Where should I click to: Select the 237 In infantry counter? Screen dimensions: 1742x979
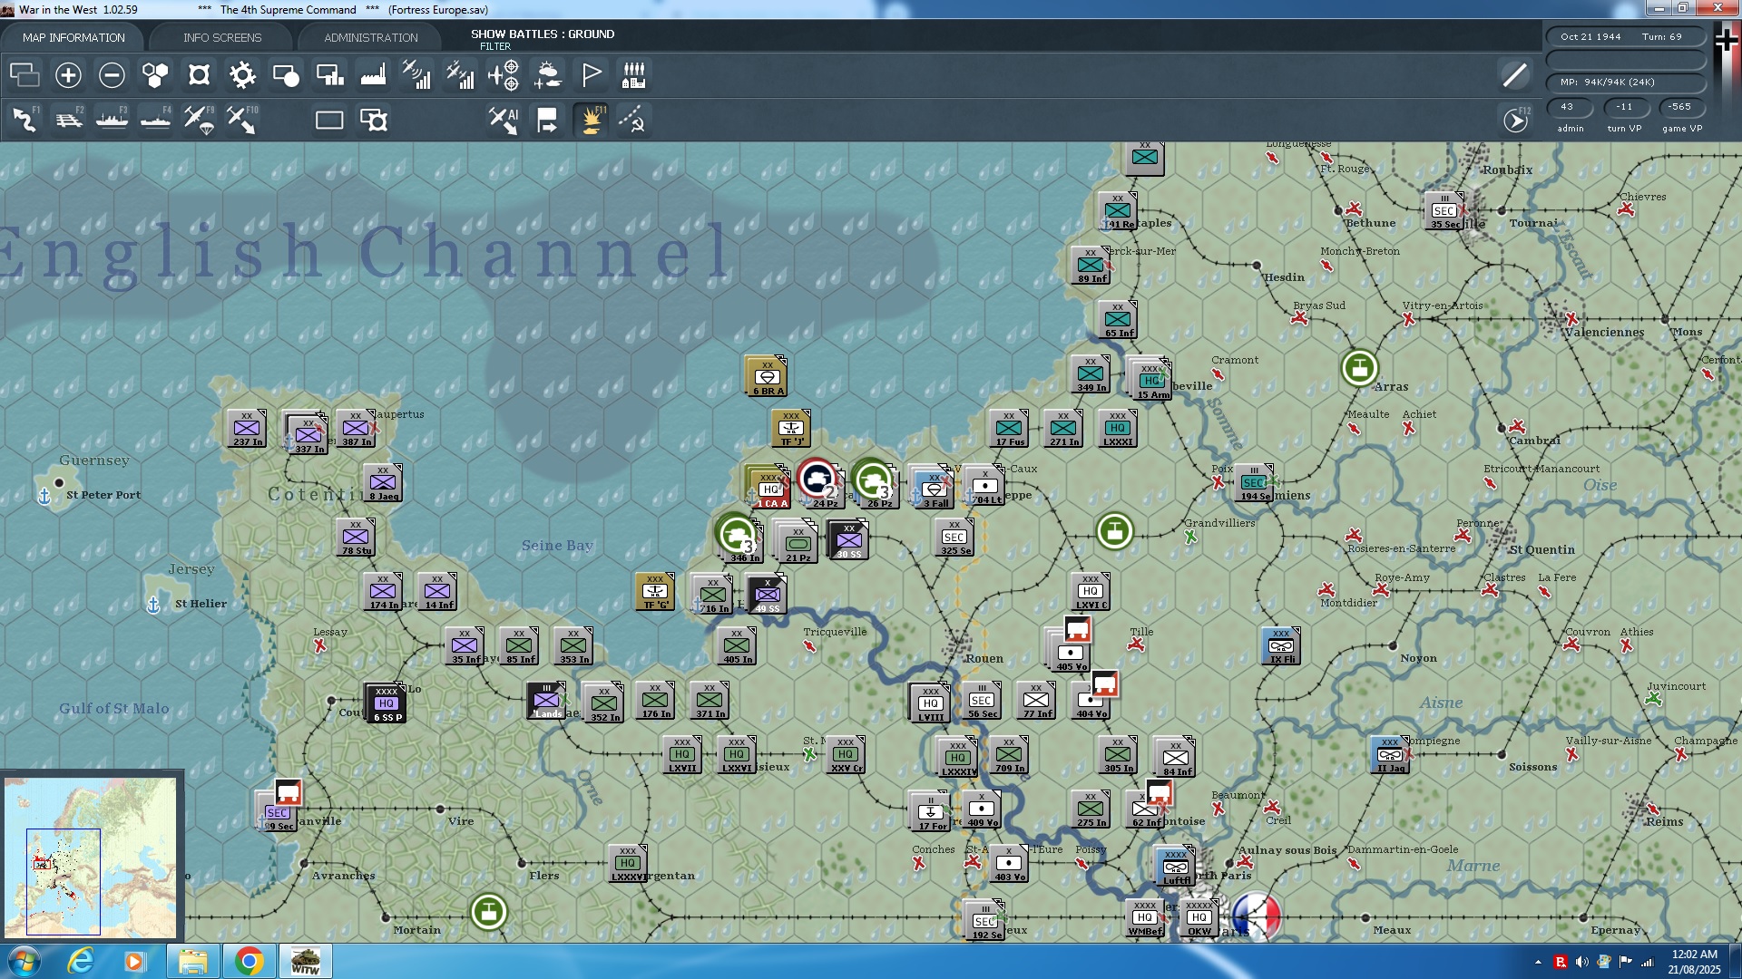point(248,428)
